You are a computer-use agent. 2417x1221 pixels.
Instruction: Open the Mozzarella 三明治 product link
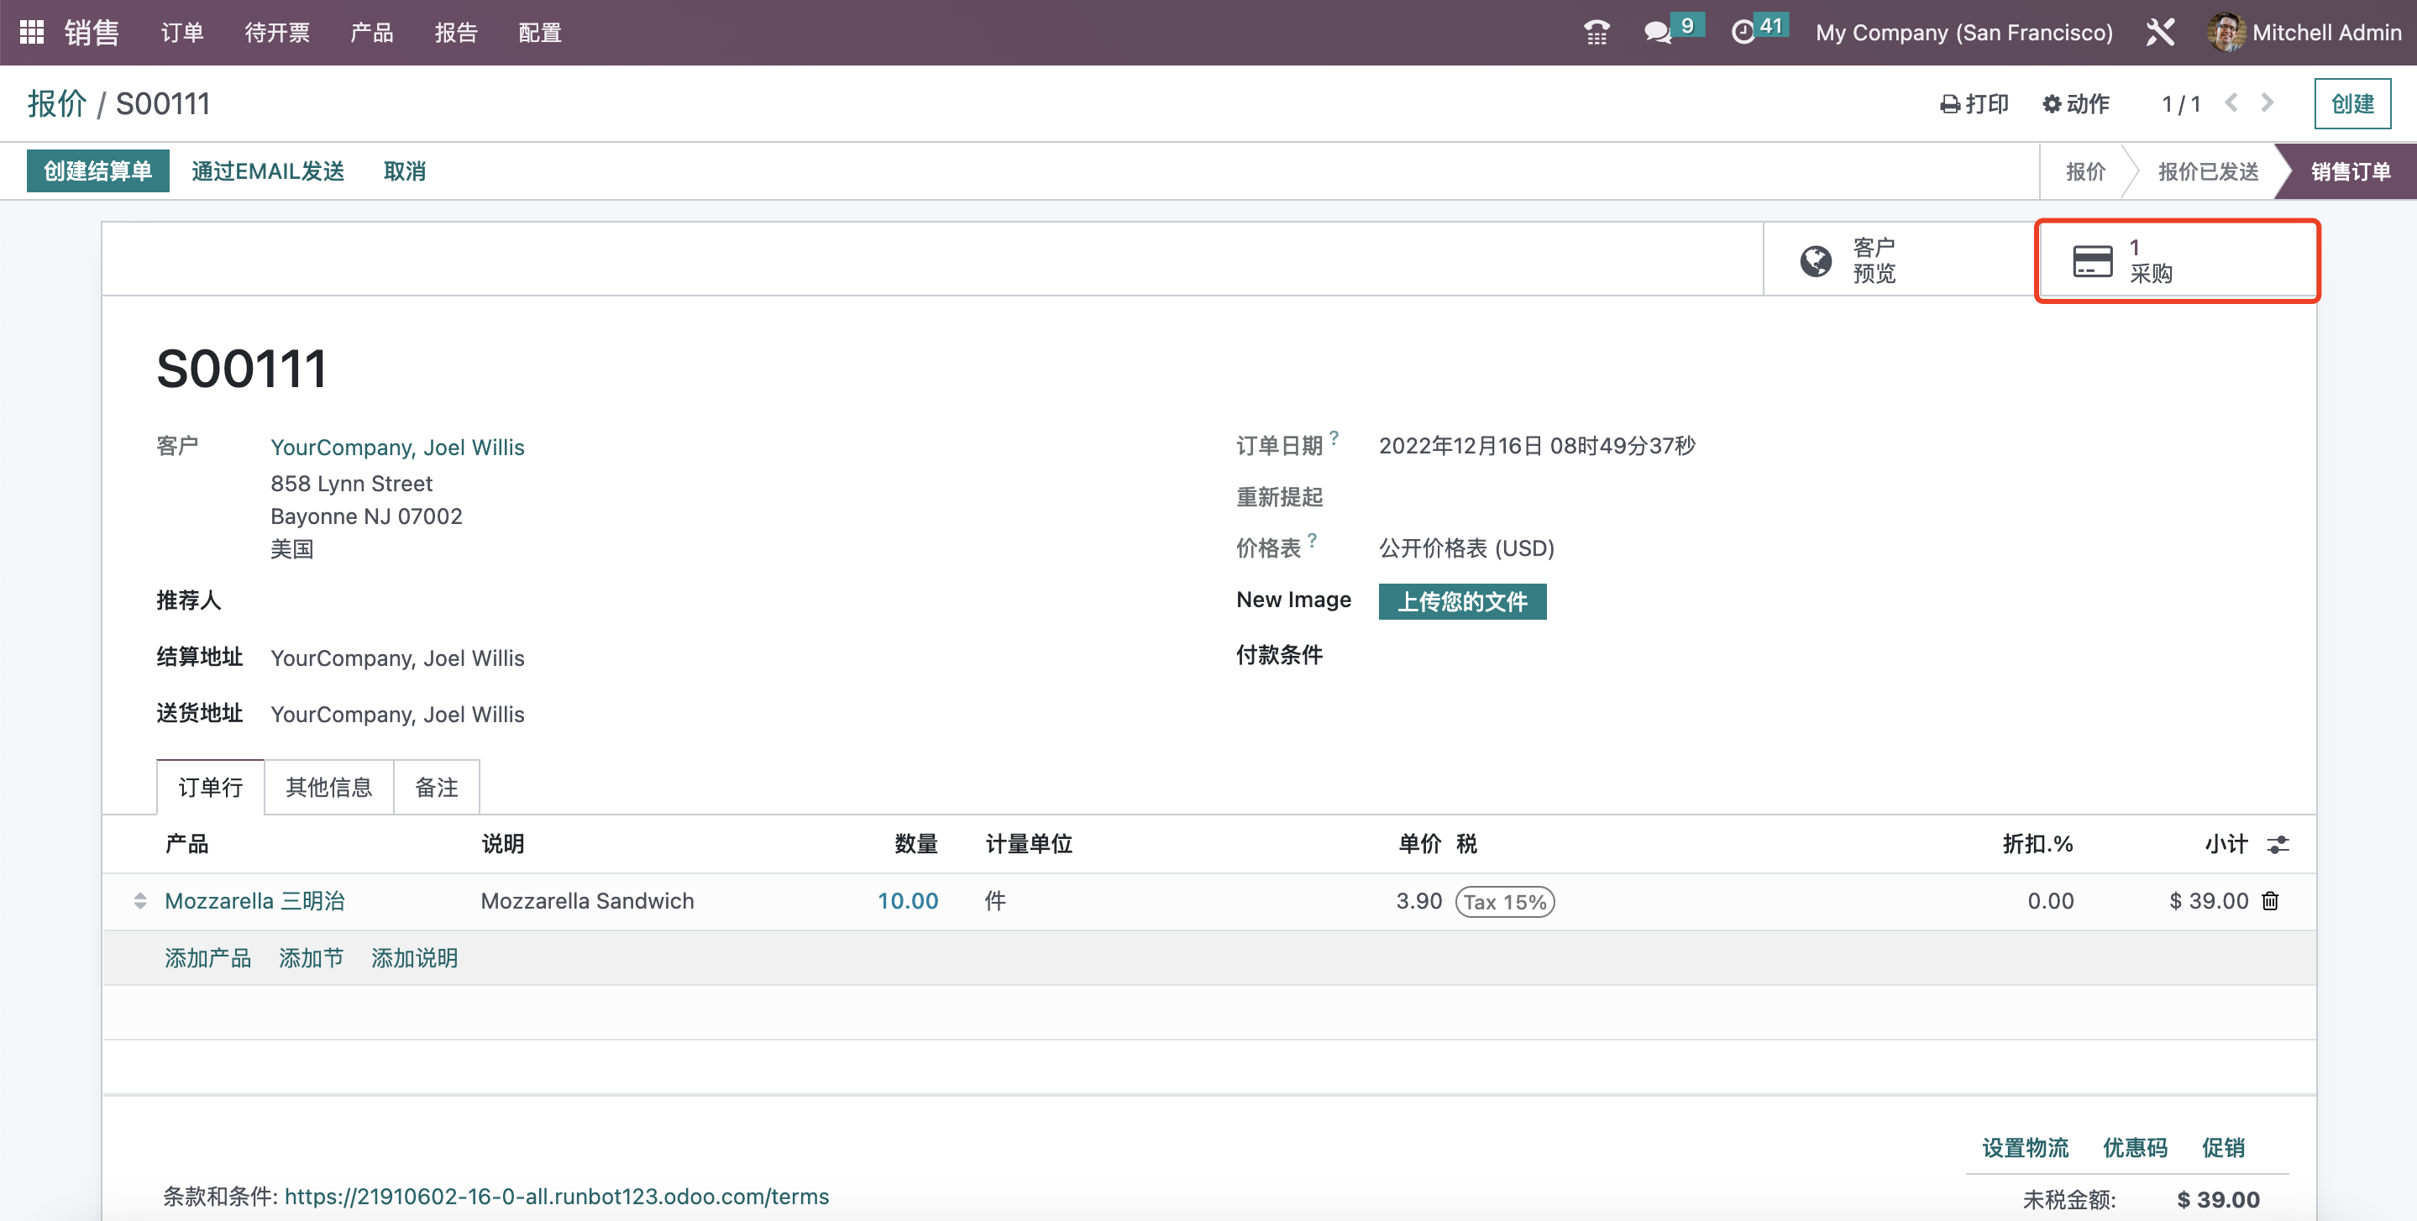click(x=254, y=901)
